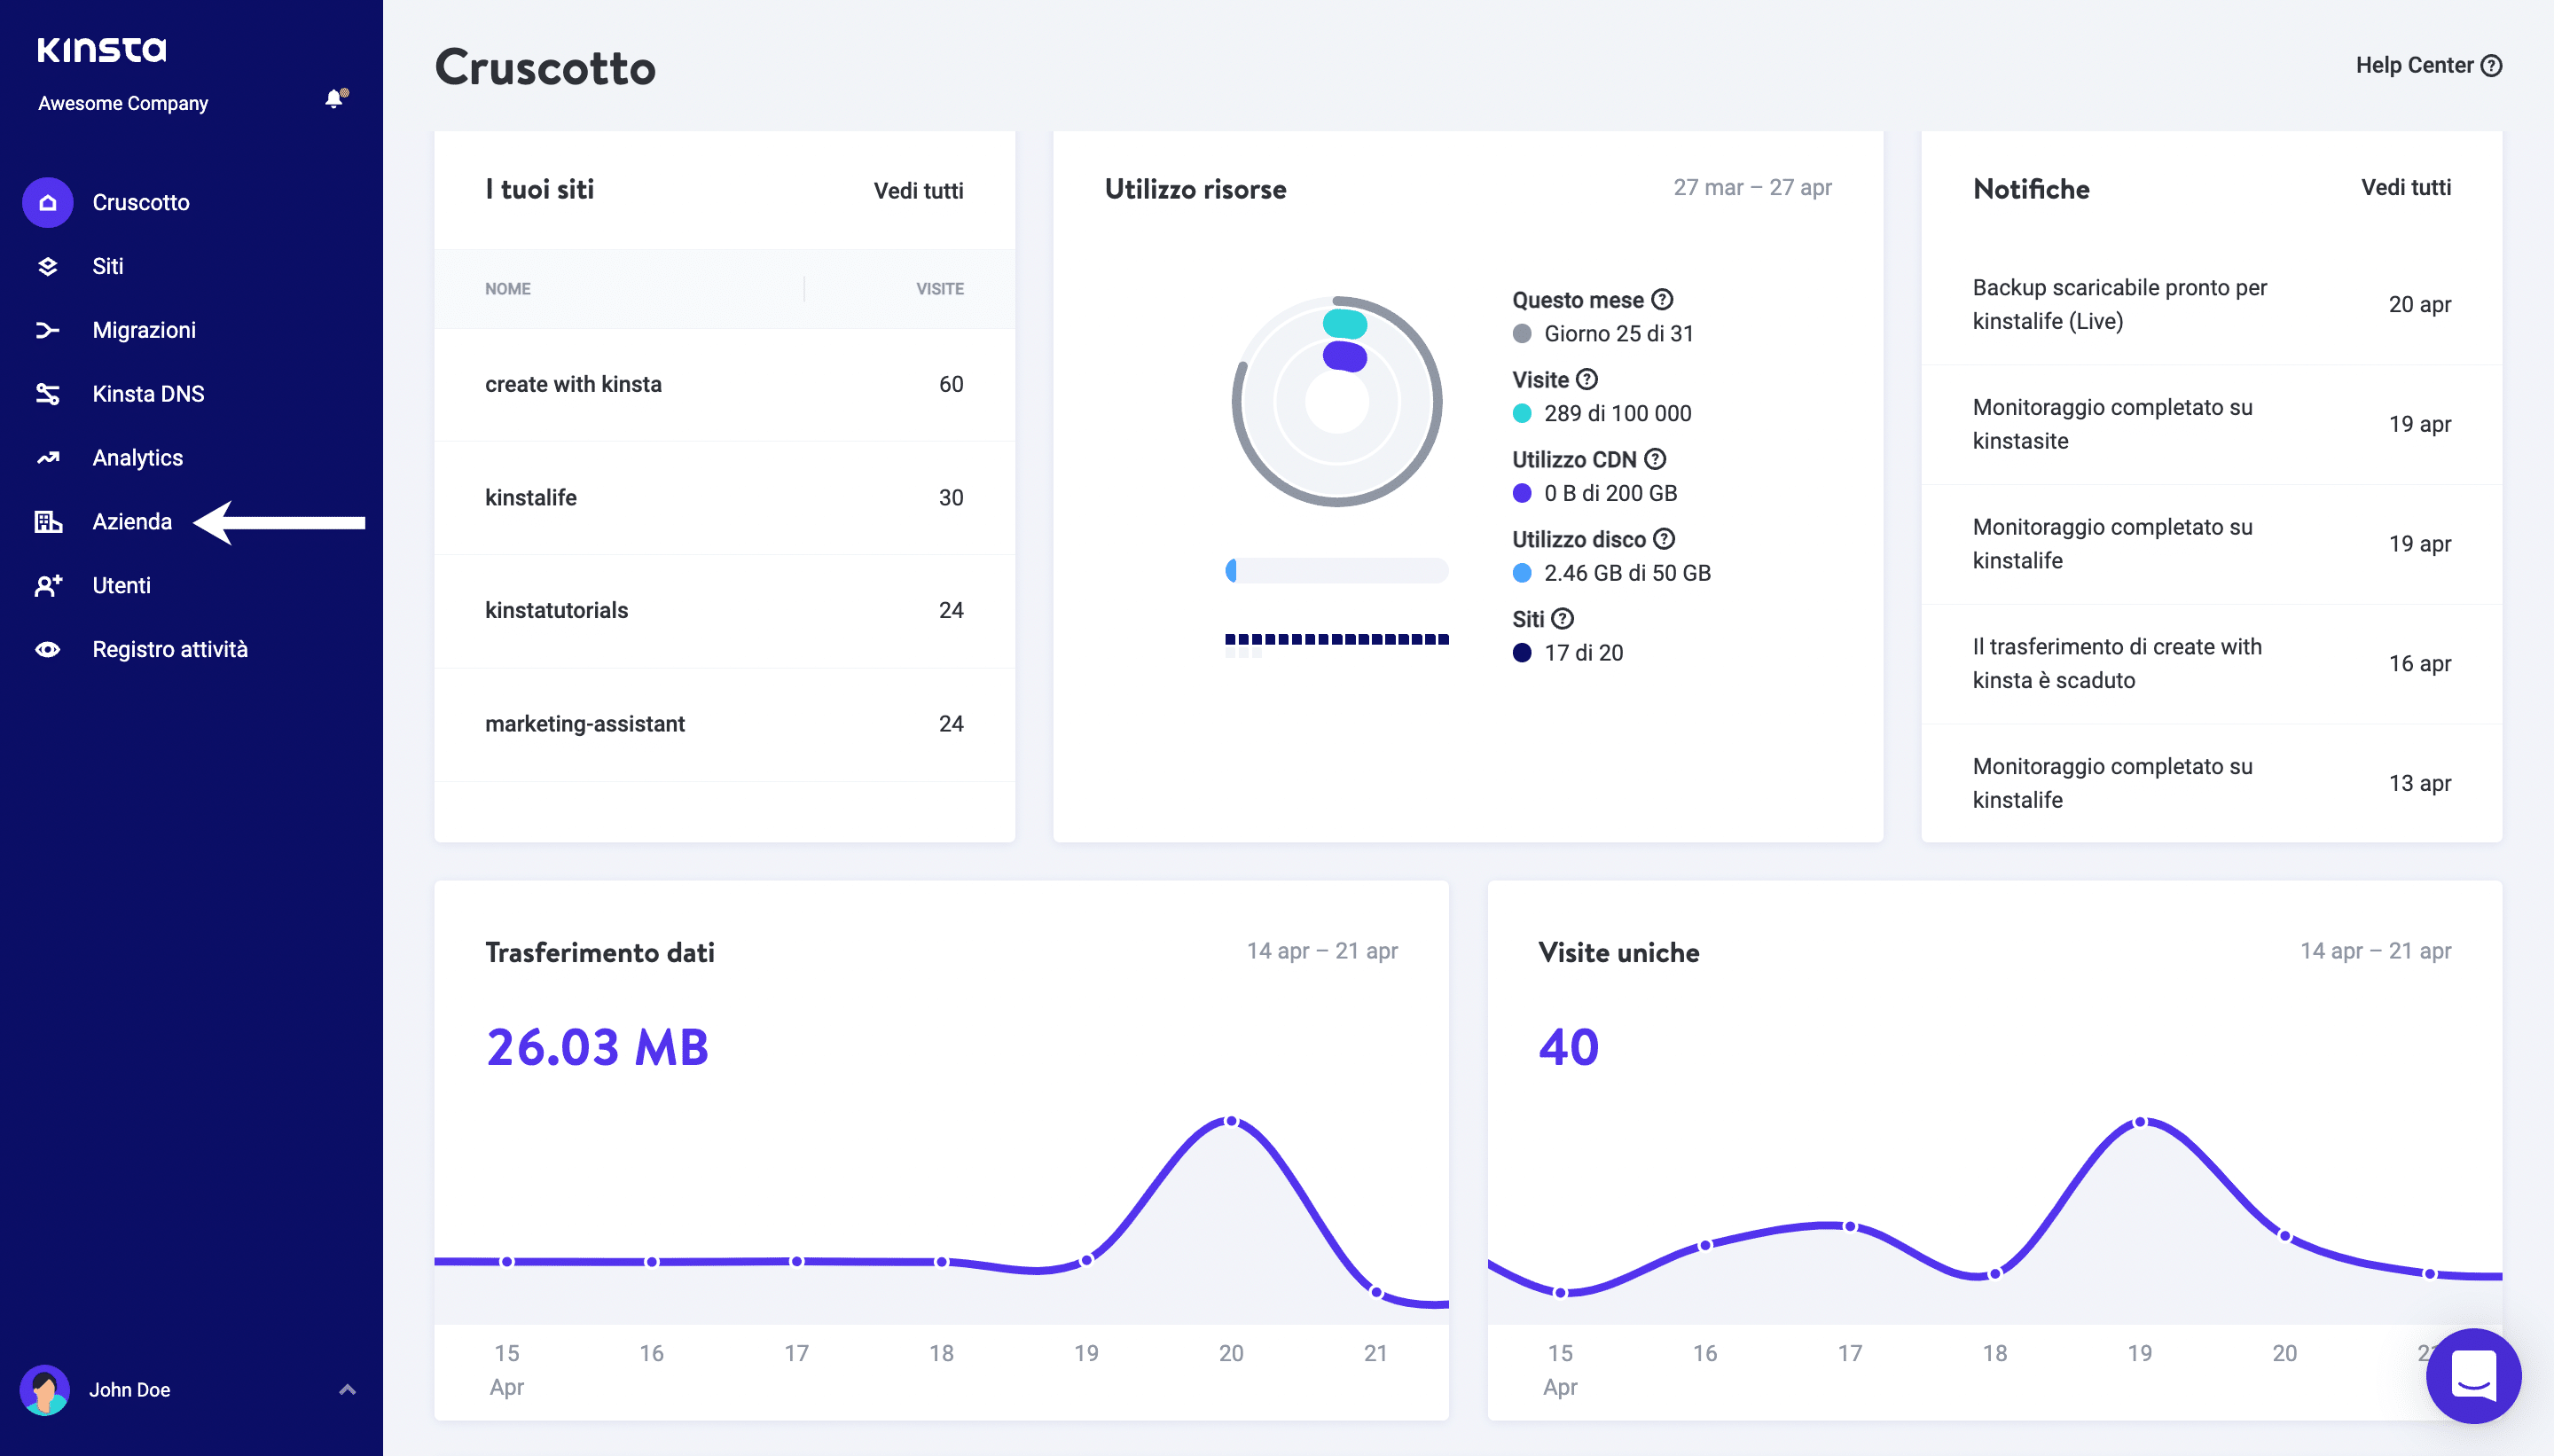Click the circular resource usage chart

[1337, 402]
